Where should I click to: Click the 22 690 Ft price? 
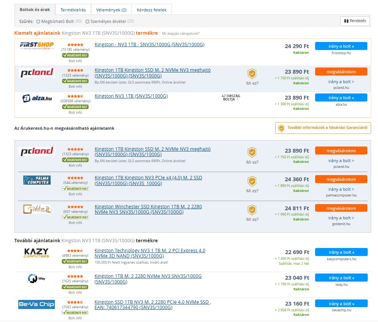297,252
